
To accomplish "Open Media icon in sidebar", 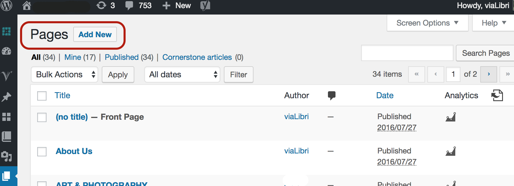I will [x=6, y=156].
